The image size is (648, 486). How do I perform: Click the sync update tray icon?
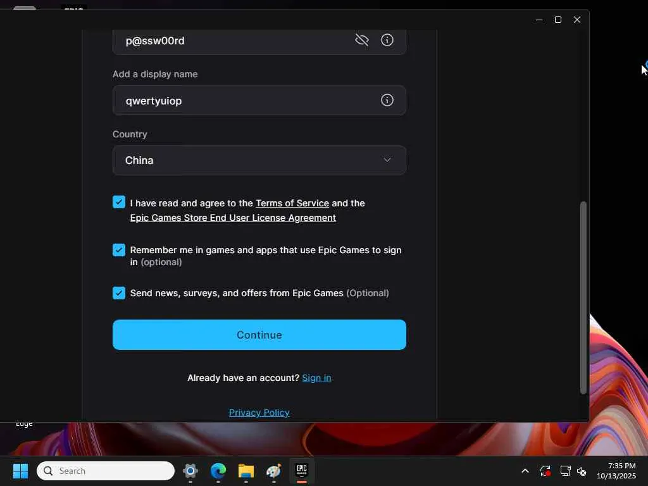545,471
